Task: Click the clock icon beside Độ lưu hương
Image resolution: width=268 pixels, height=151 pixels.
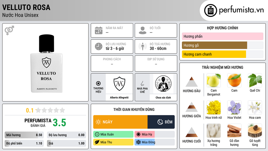Action: coord(99,46)
